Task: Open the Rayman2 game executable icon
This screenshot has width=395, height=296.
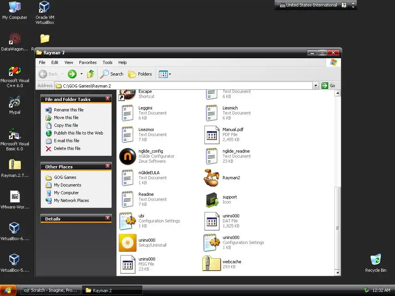Action: (211, 178)
